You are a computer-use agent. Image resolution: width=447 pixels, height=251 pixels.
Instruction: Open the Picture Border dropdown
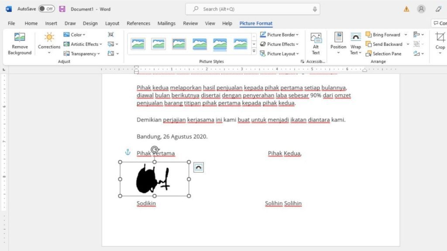point(279,34)
